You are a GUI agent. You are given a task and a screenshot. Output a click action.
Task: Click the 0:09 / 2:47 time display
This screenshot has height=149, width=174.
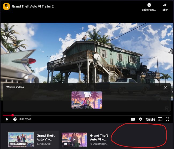coord(25,119)
